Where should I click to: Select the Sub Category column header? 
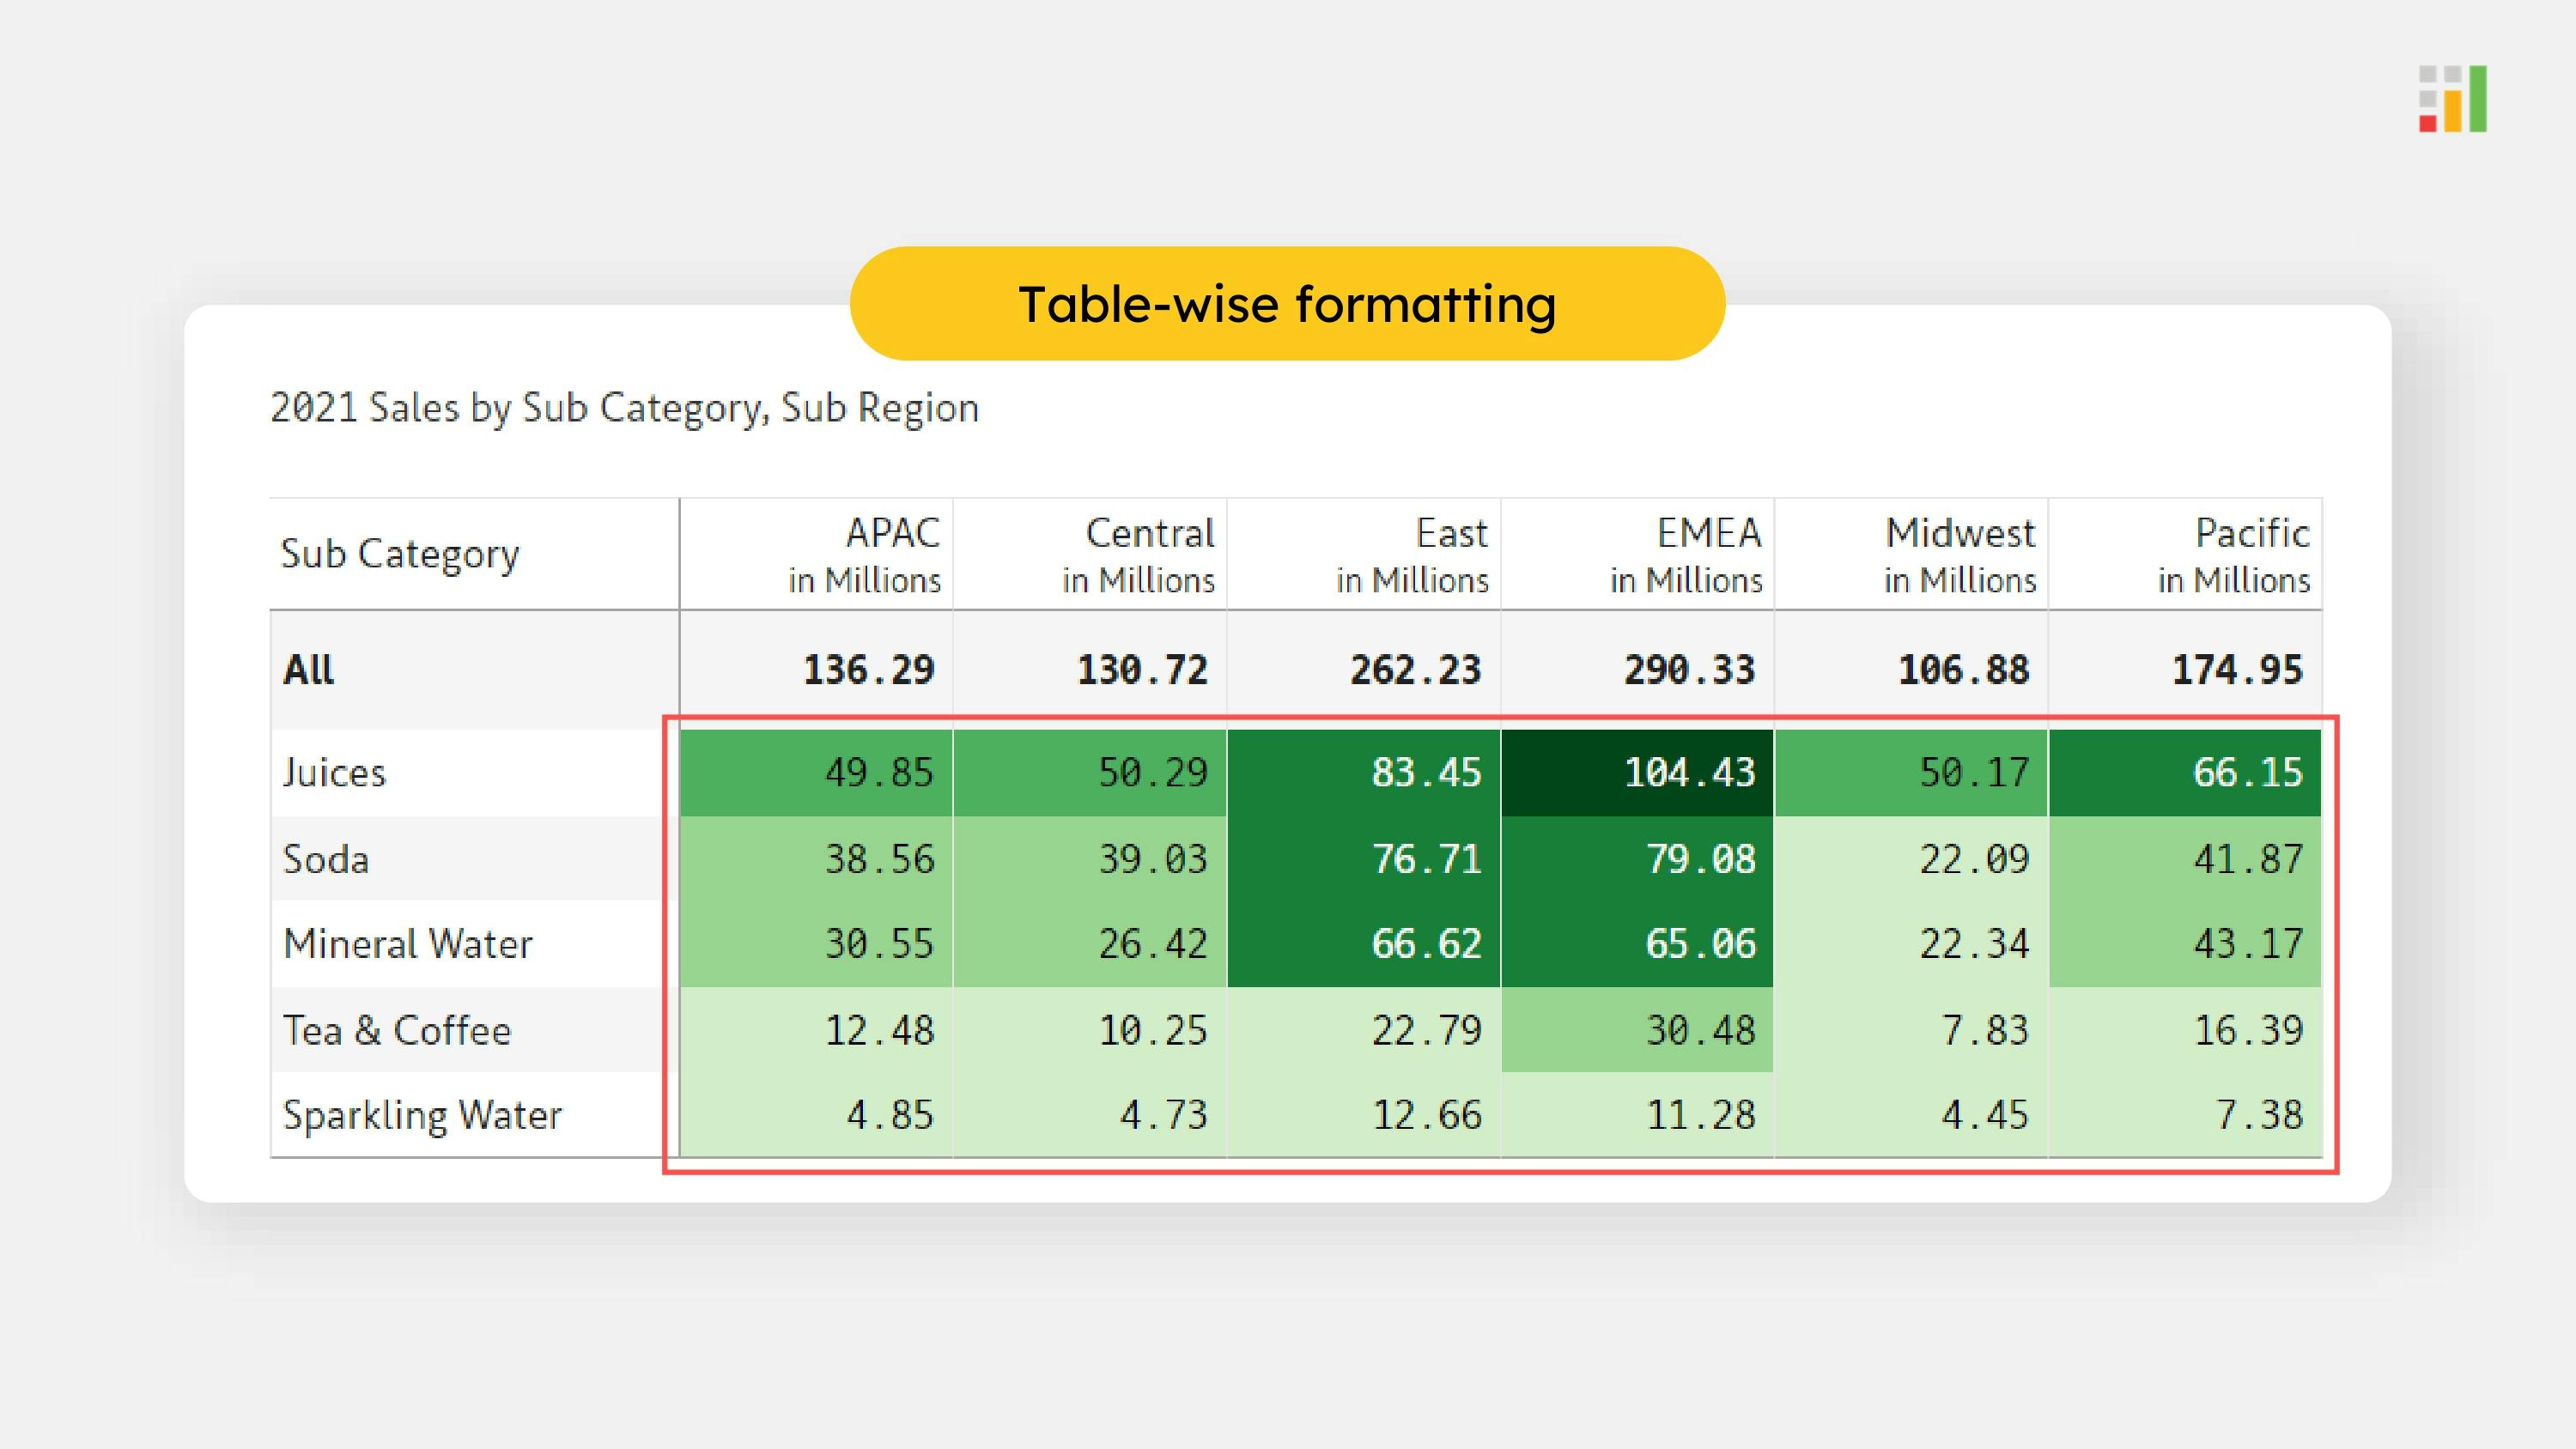click(x=400, y=554)
